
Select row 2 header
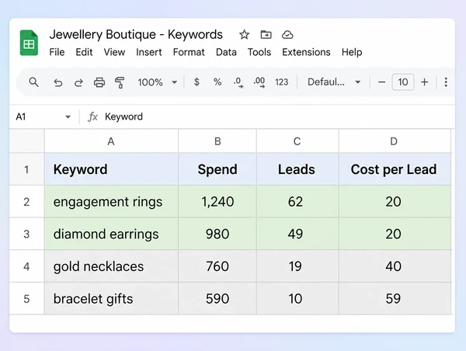pos(26,202)
